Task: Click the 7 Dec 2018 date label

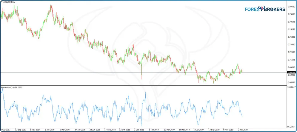Action: 139,130
